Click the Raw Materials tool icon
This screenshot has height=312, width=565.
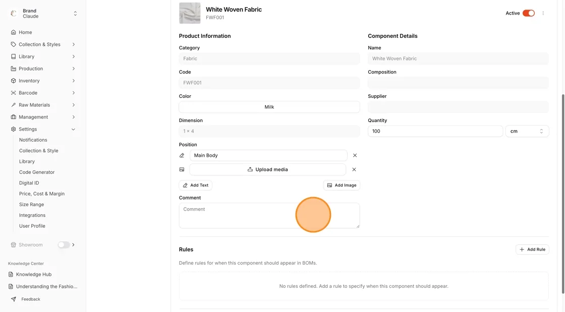(x=13, y=105)
